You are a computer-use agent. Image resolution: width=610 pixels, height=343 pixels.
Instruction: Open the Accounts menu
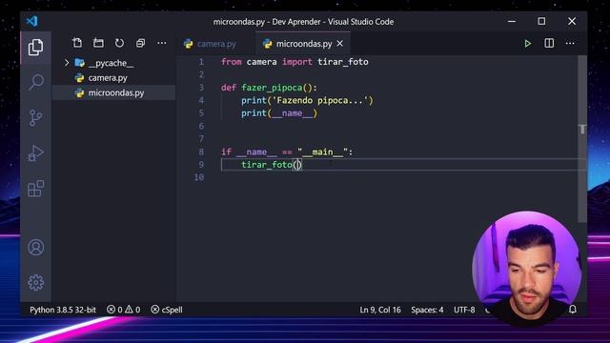point(35,248)
